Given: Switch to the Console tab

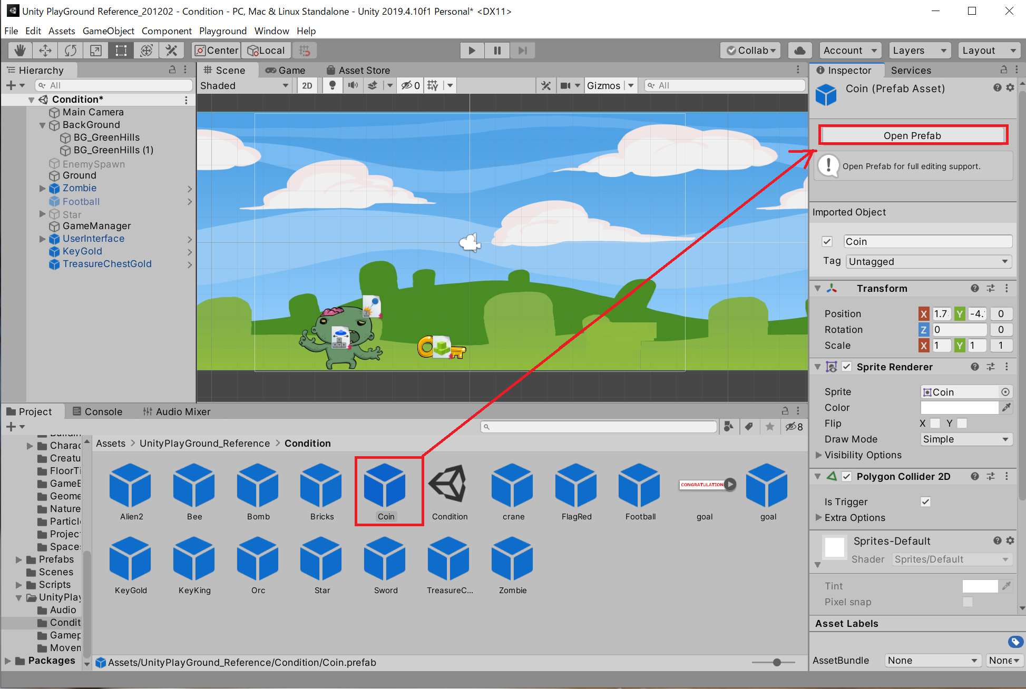Looking at the screenshot, I should pyautogui.click(x=97, y=411).
